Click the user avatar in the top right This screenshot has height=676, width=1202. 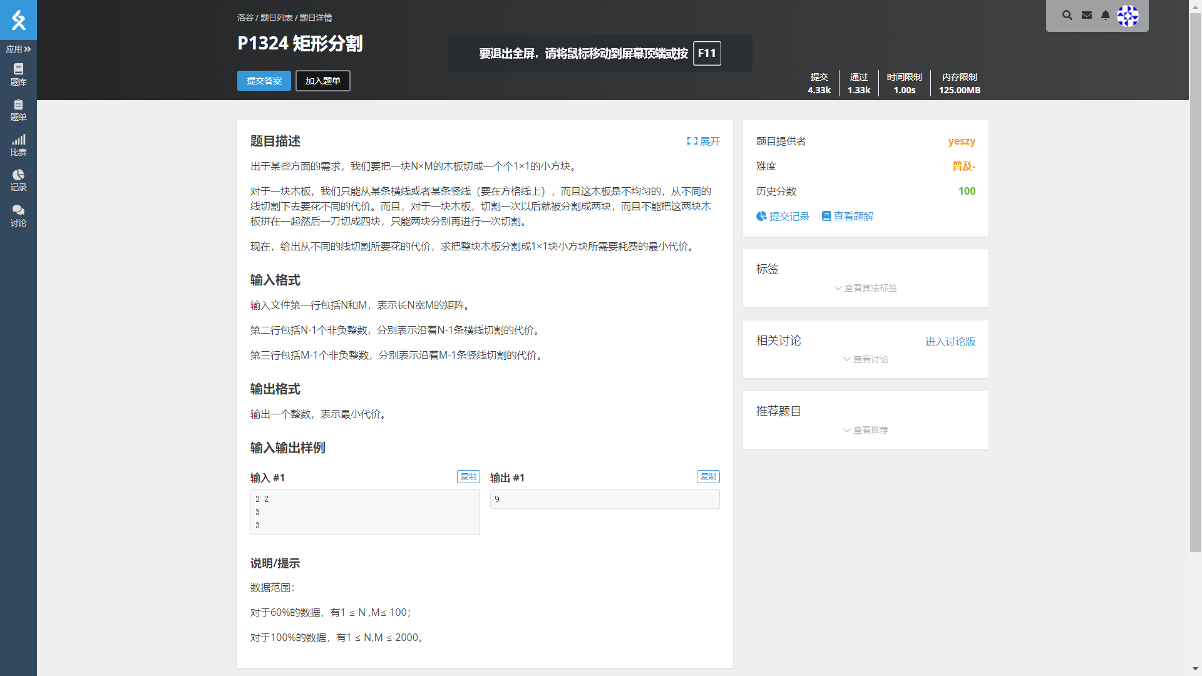pyautogui.click(x=1129, y=16)
